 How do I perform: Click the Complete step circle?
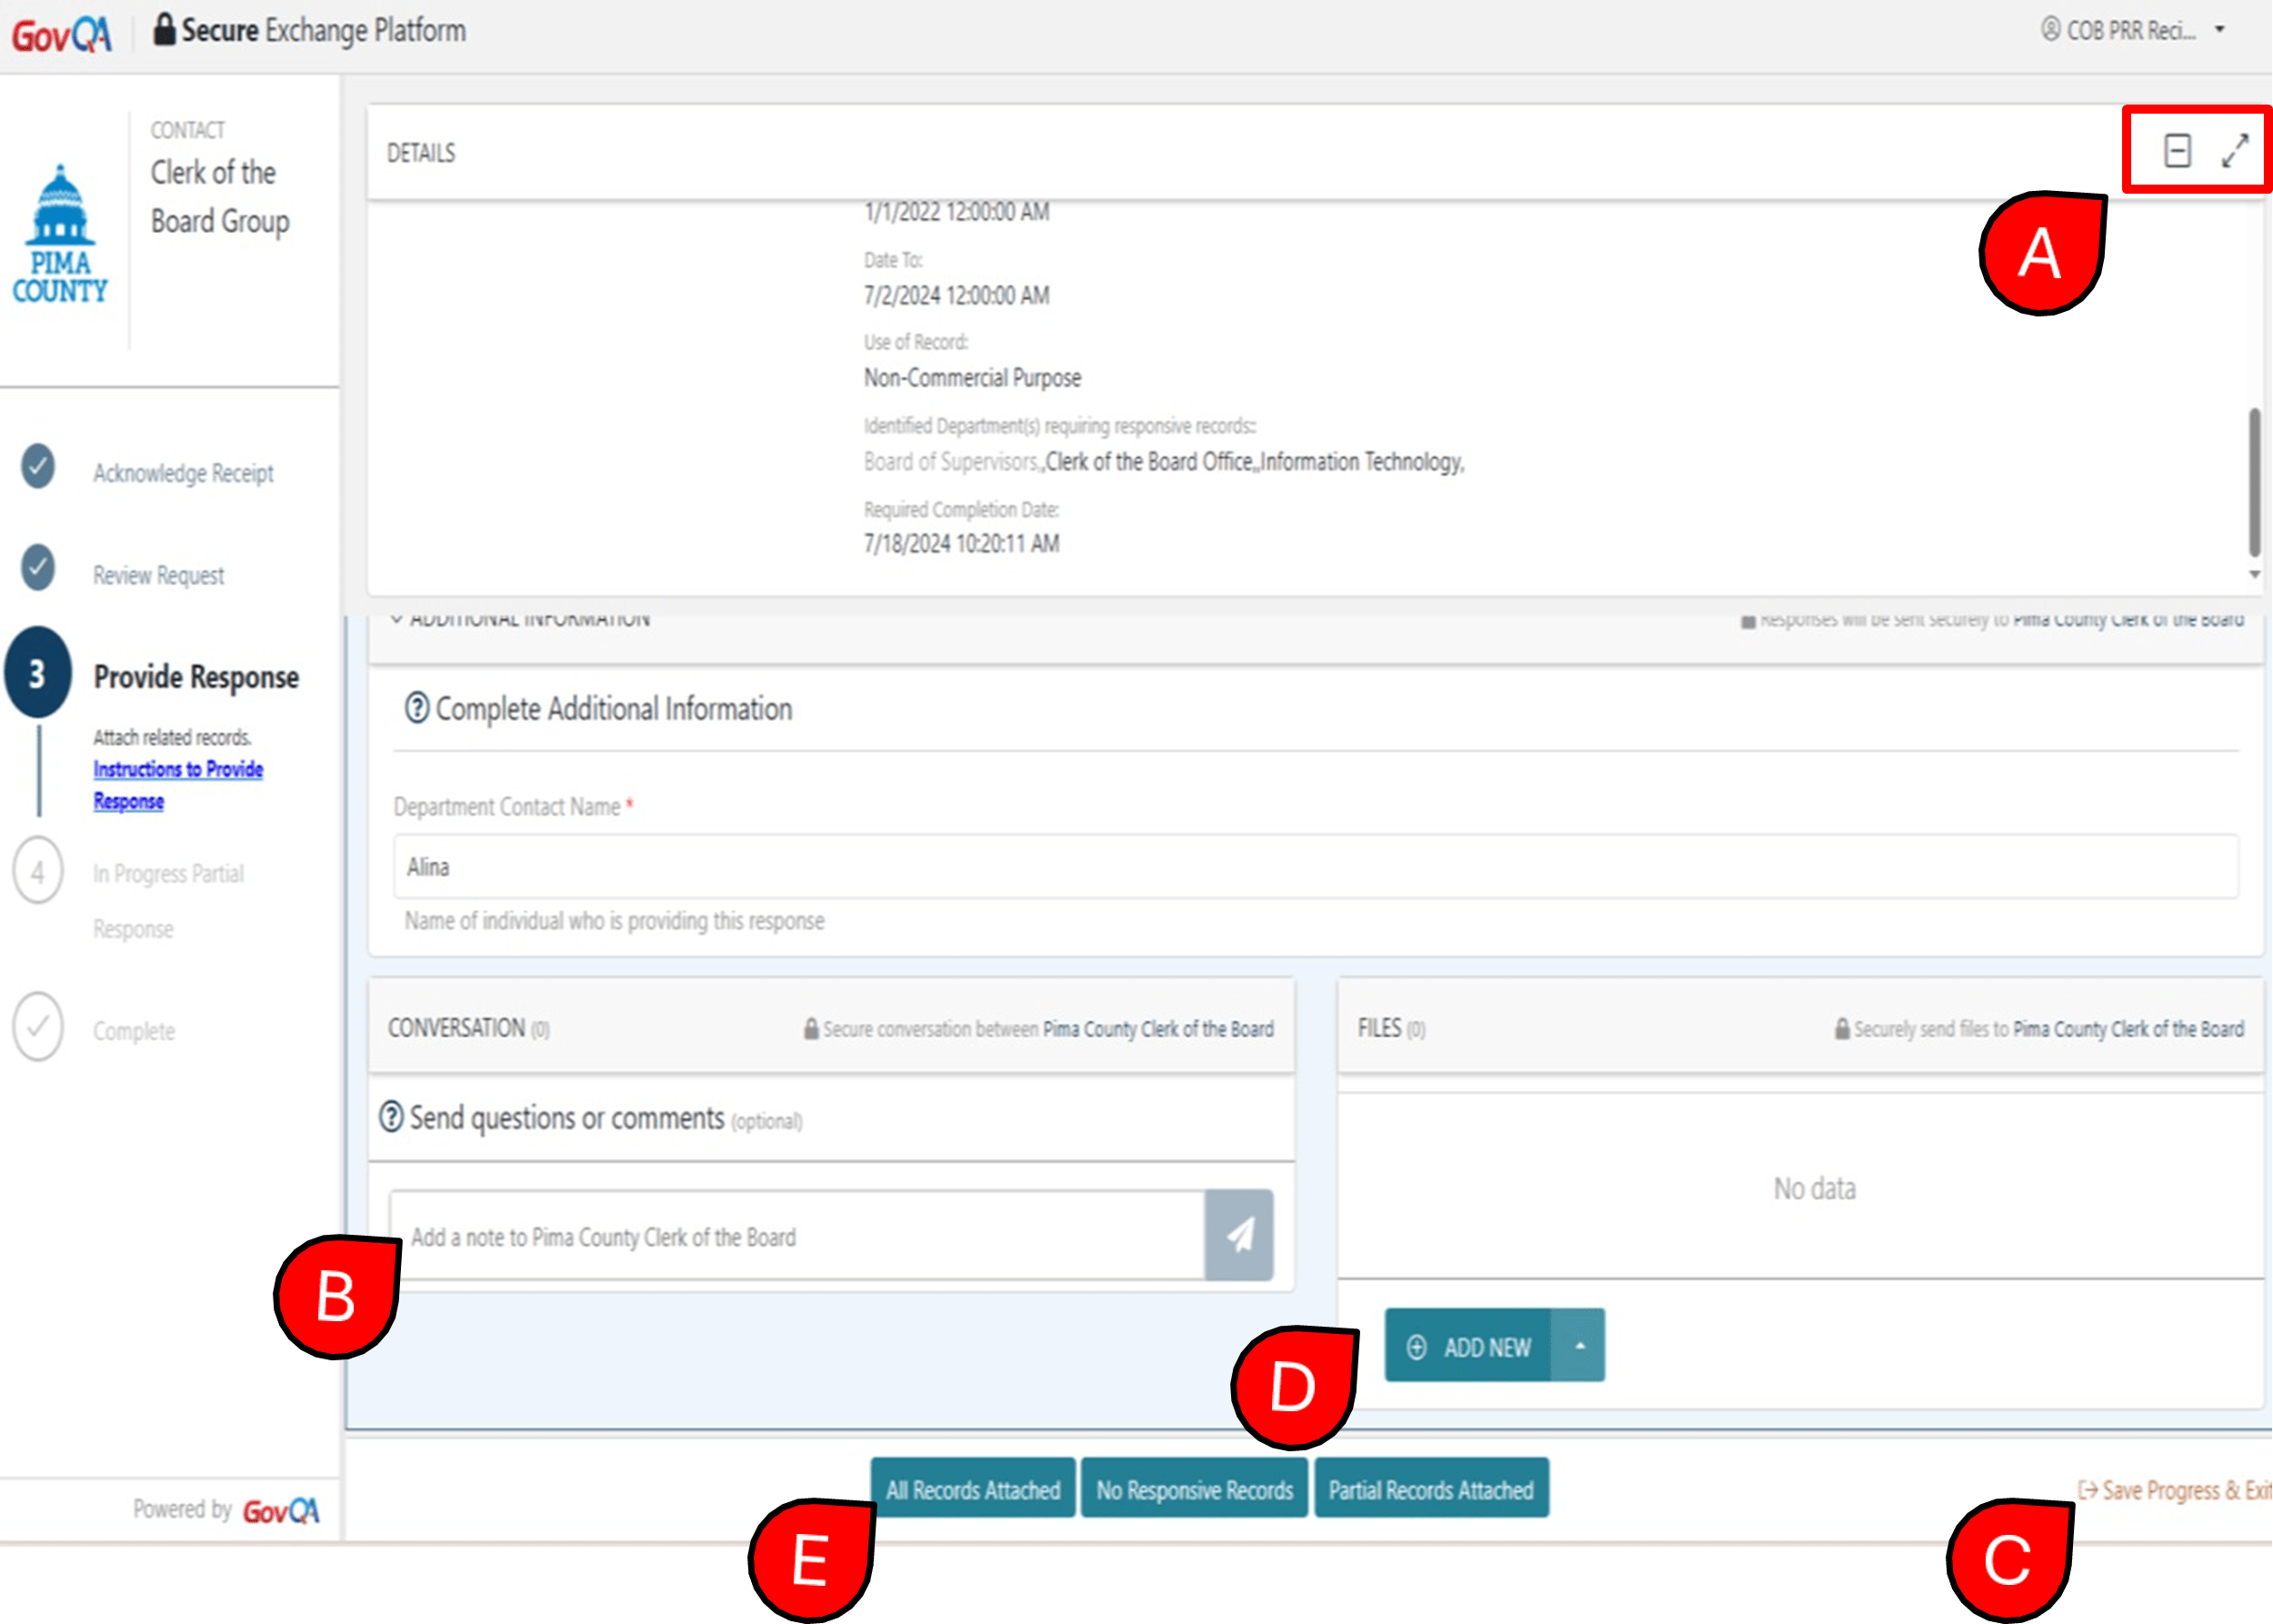click(39, 1026)
